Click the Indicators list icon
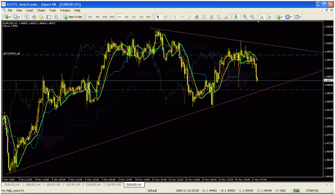Viewport: 335px width, 194px height. tap(278, 17)
